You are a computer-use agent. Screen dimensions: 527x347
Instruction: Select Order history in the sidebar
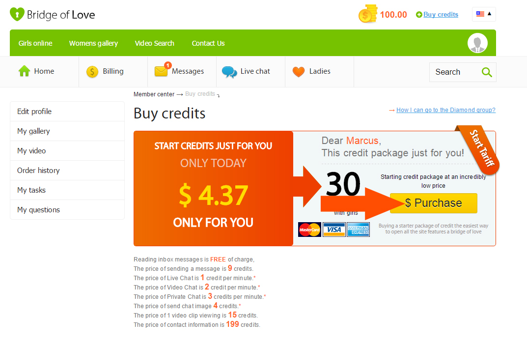67,171
